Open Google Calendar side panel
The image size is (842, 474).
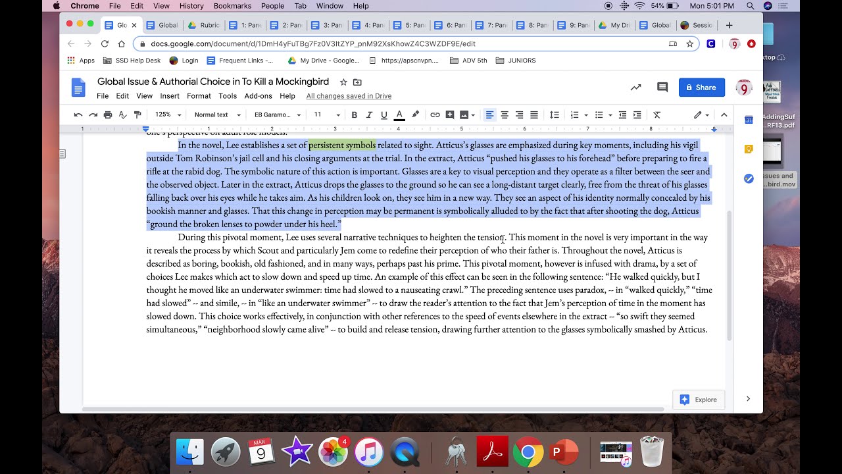point(749,120)
